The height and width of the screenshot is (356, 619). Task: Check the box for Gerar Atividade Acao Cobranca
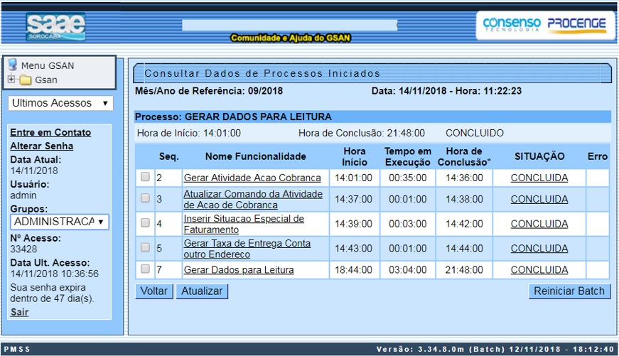tap(145, 177)
